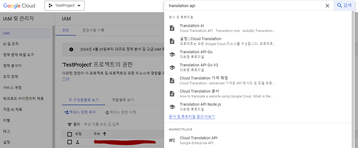
Task: Clear the search text with the X icon
Action: [327, 6]
